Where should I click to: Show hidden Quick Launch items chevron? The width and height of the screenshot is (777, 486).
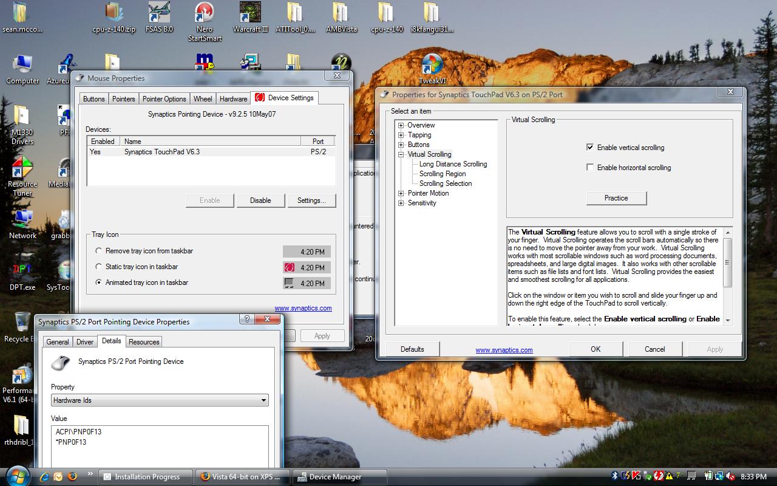coord(90,474)
